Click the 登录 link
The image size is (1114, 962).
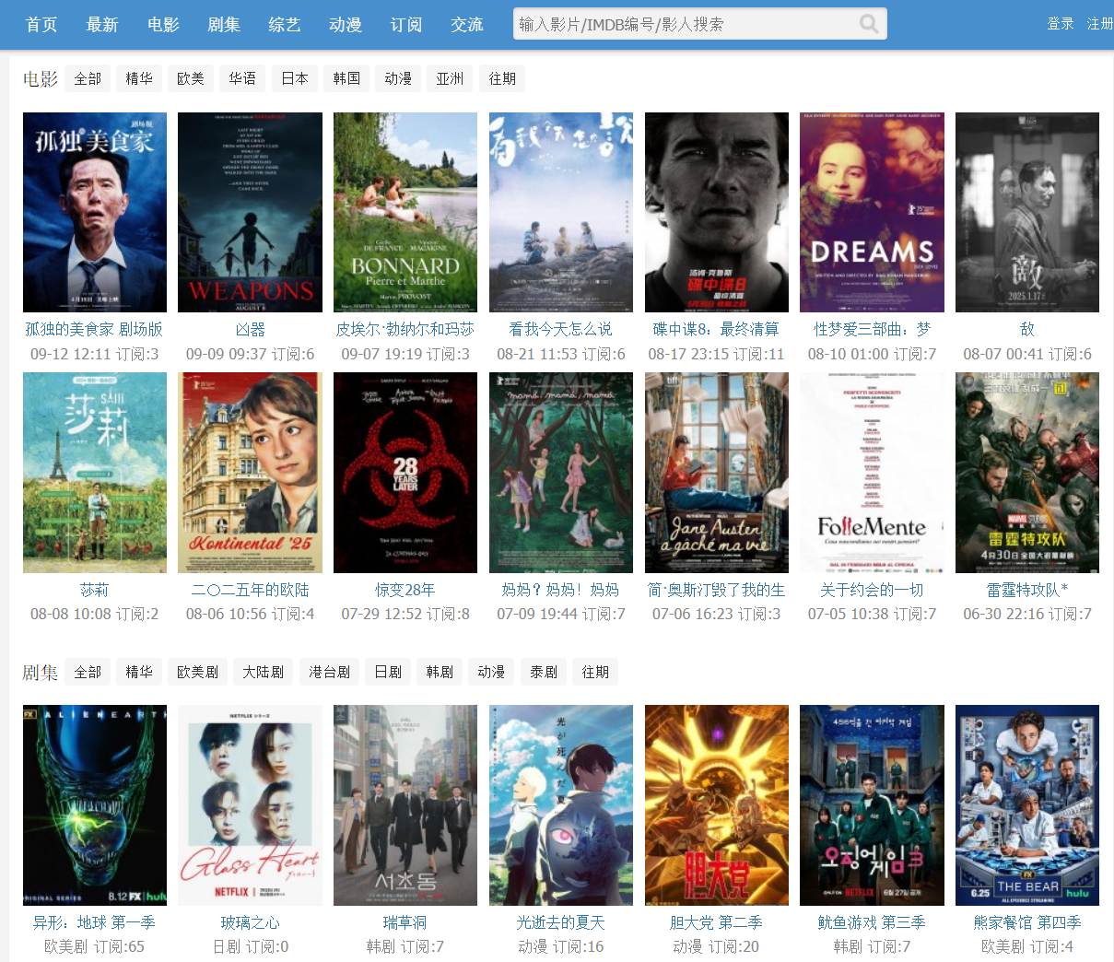coord(1060,24)
